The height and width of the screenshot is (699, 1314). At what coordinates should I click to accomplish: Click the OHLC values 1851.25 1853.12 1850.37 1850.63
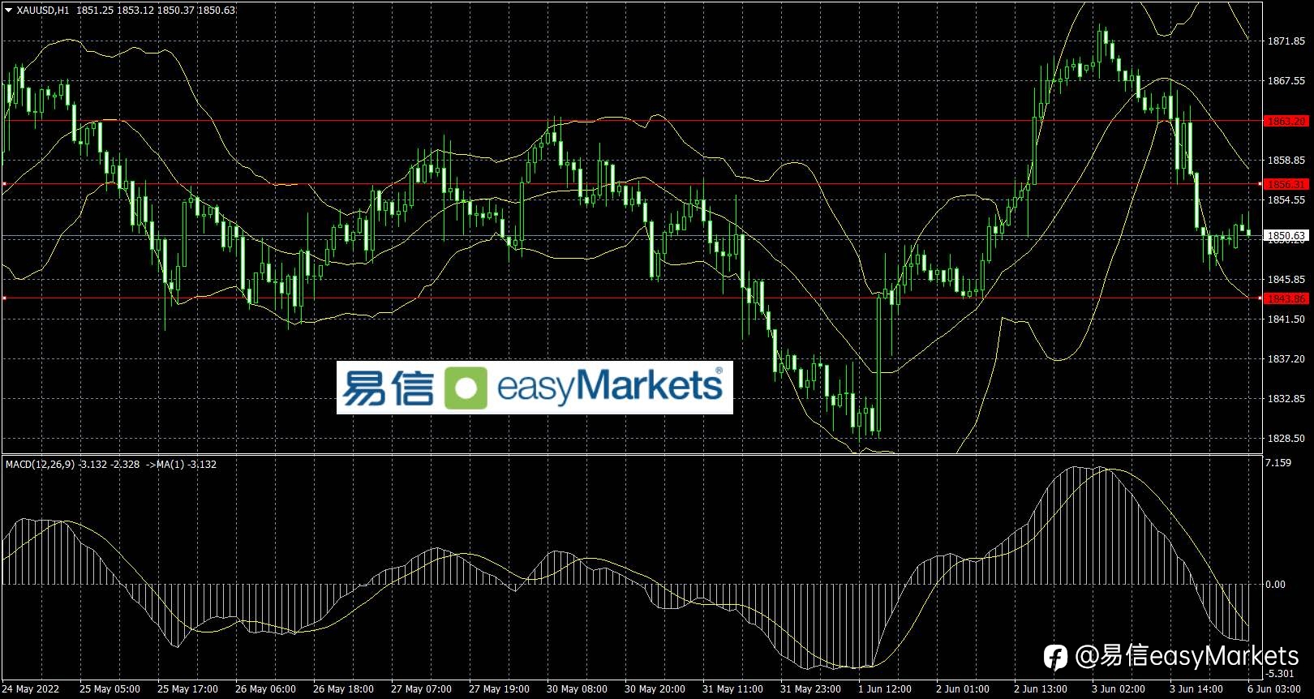click(157, 10)
